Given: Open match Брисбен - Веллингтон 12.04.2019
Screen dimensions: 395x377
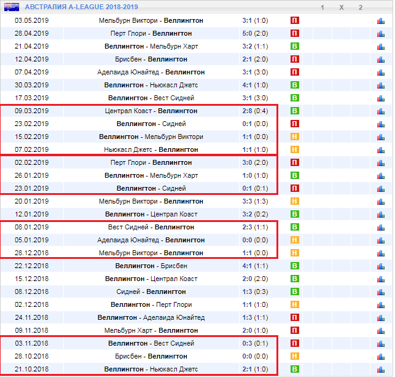Looking at the screenshot, I should [x=151, y=59].
